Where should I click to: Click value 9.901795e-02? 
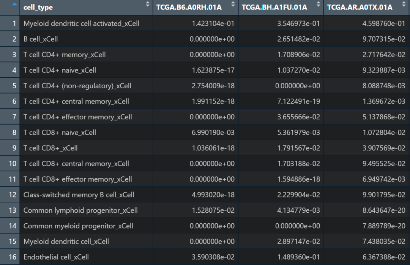tap(384, 195)
